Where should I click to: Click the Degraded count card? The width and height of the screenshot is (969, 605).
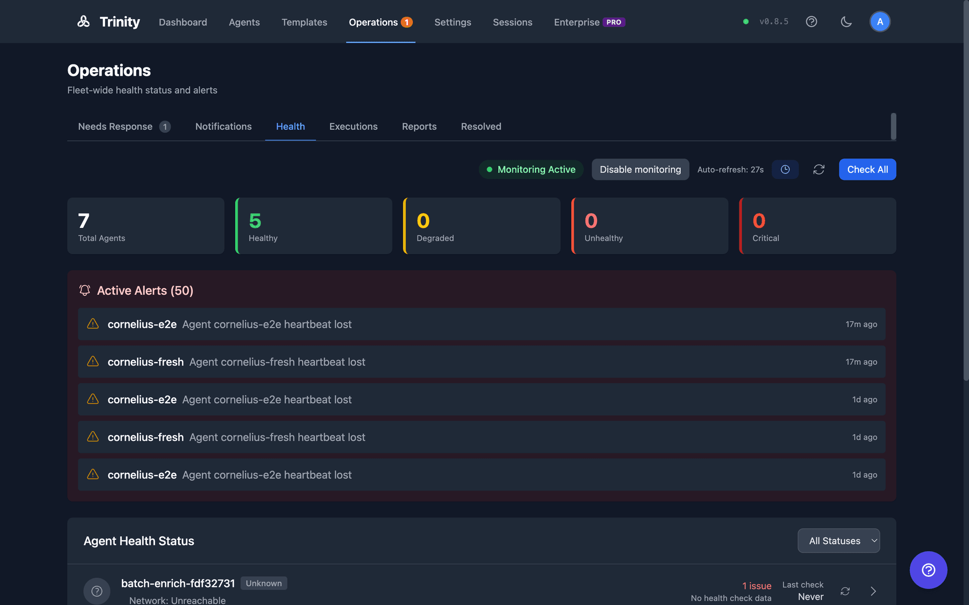point(482,226)
